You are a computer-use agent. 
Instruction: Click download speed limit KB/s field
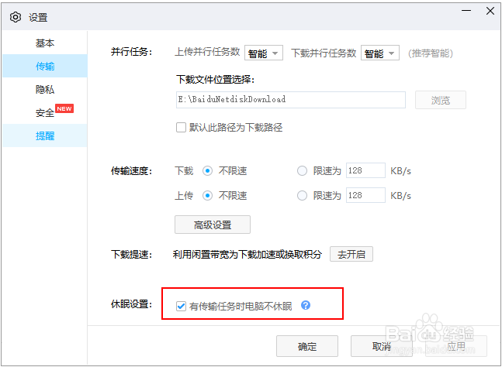tap(365, 170)
